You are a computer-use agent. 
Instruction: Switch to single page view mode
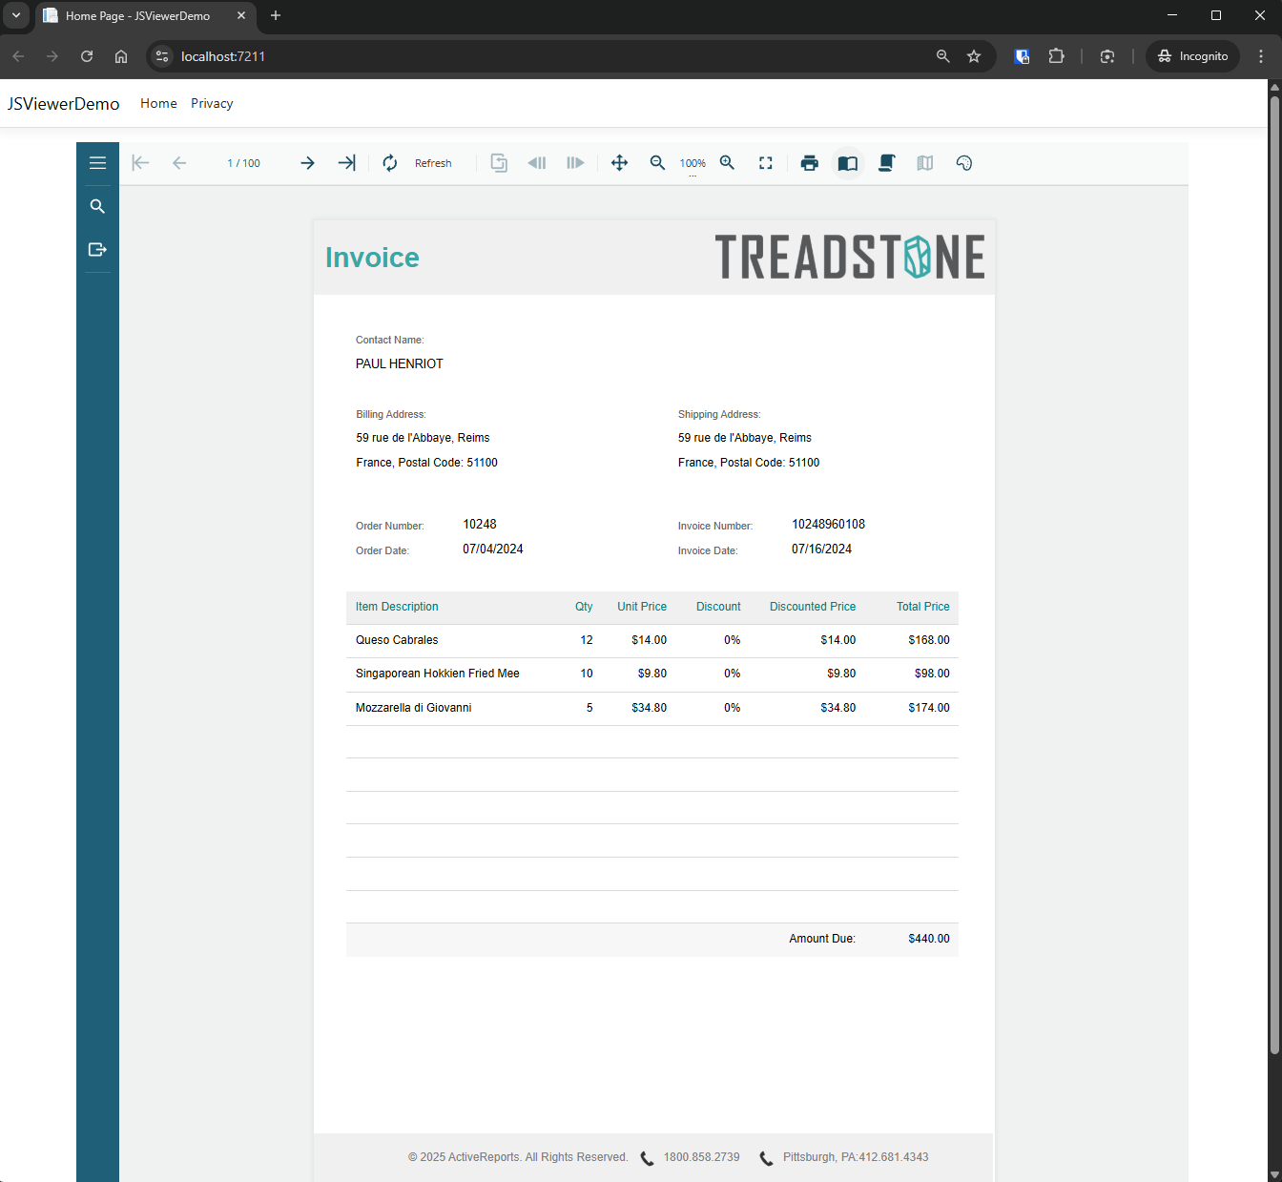(847, 163)
